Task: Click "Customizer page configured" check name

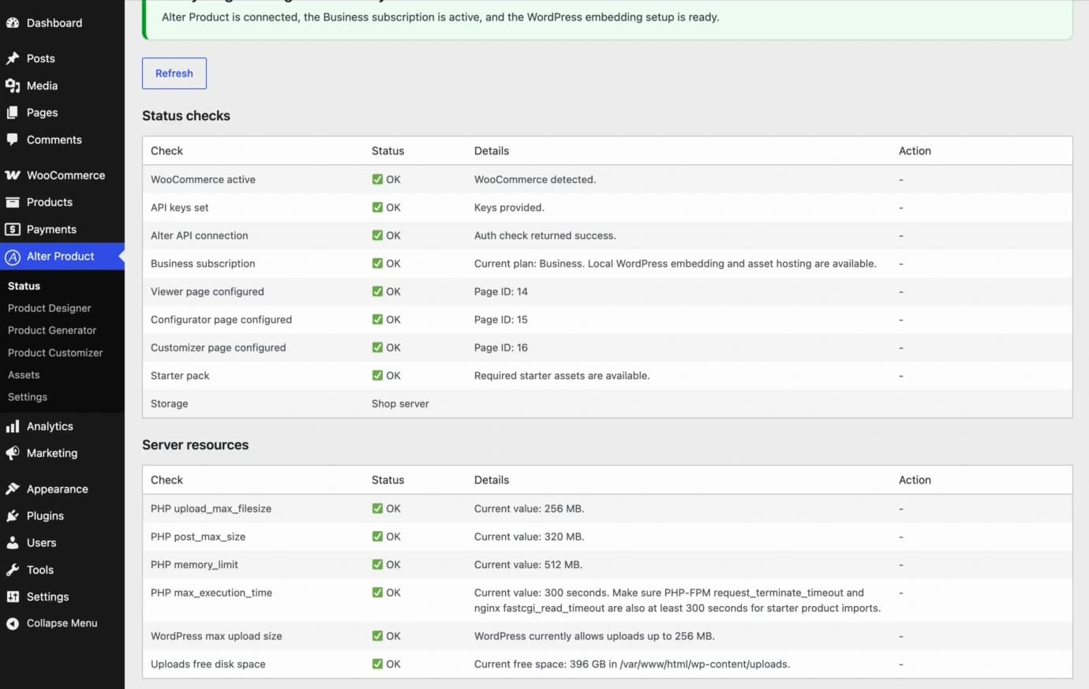Action: [219, 348]
